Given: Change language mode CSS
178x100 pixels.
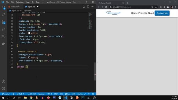Looking at the screenshot, I should click(61, 94).
